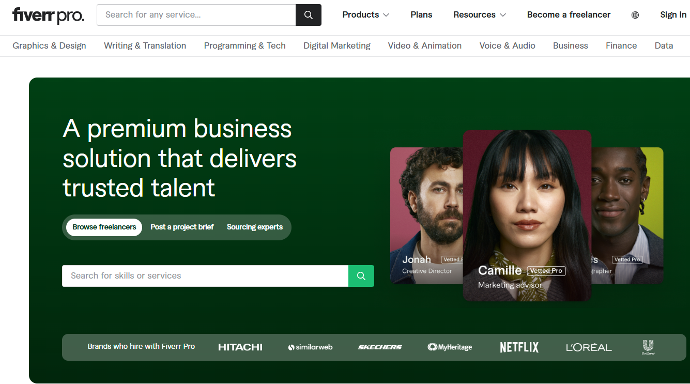Click the "Search for skills or services" field
The width and height of the screenshot is (690, 384).
pos(205,275)
